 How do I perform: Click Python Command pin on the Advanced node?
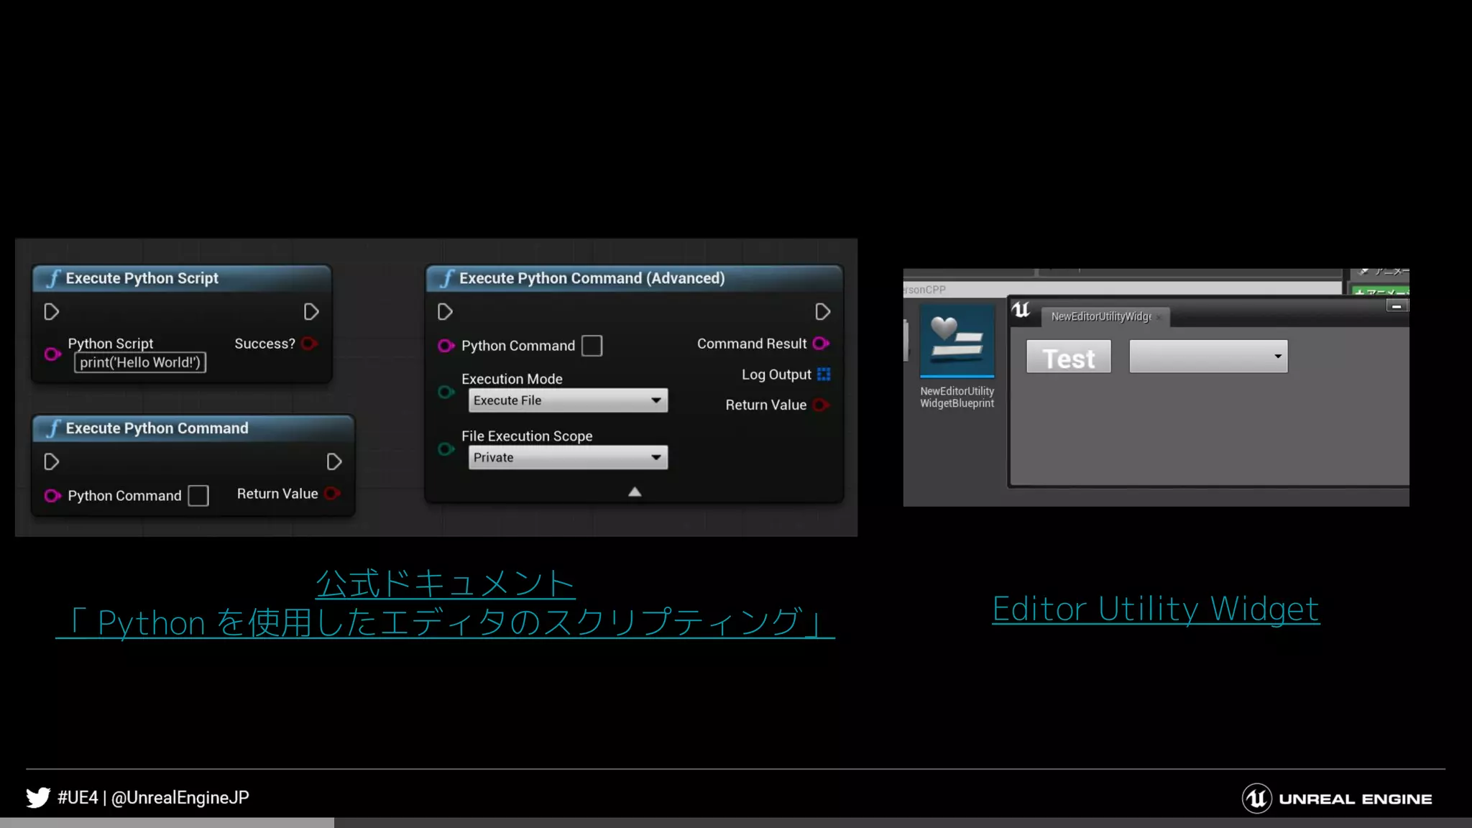(446, 346)
